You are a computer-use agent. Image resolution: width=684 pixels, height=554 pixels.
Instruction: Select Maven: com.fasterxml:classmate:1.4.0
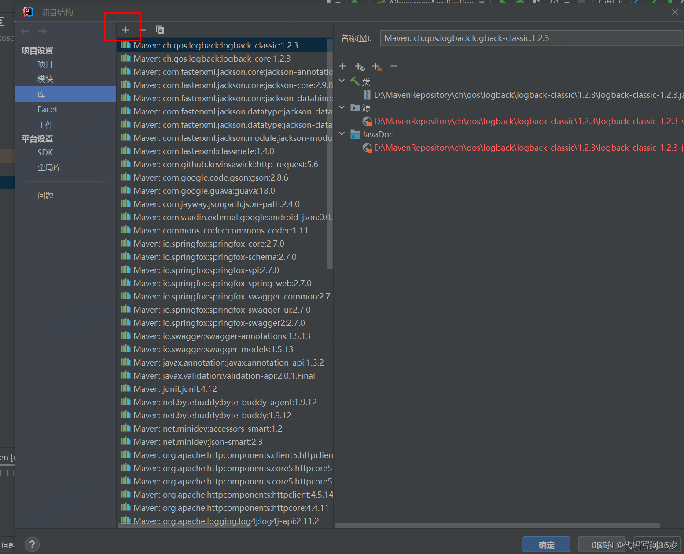[224, 151]
